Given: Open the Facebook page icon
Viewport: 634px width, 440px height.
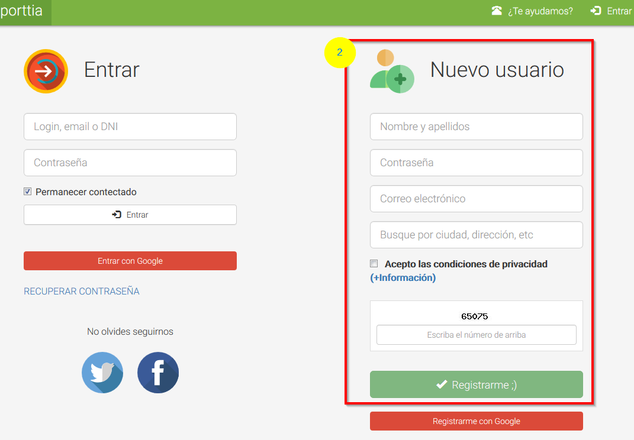Looking at the screenshot, I should 158,373.
